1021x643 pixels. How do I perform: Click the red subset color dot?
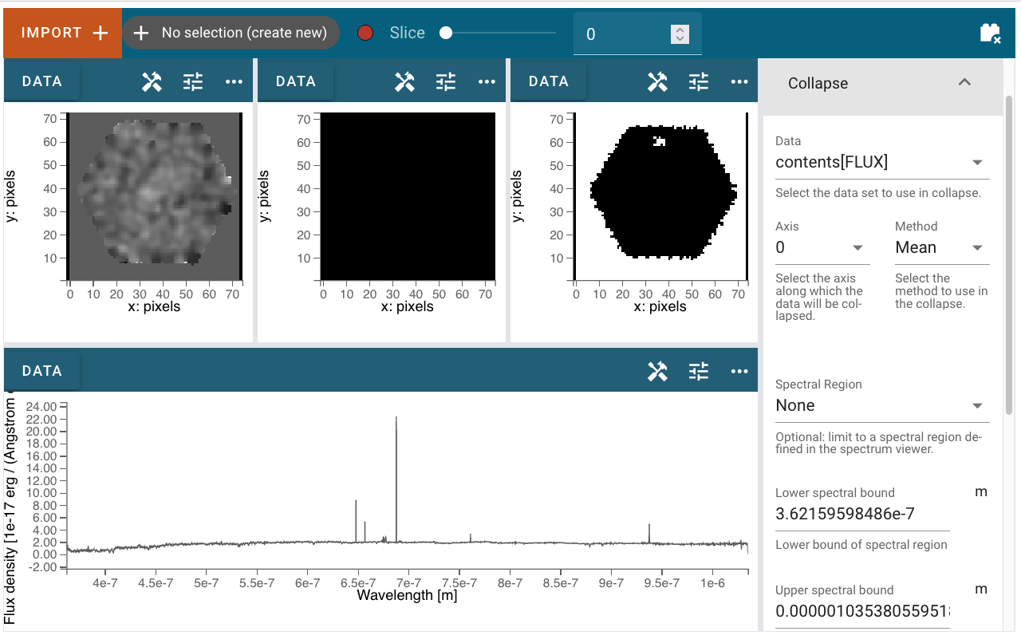[365, 33]
